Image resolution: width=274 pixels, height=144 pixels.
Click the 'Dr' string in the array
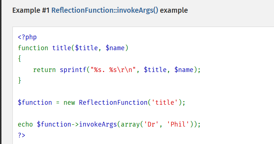pyautogui.click(x=151, y=124)
